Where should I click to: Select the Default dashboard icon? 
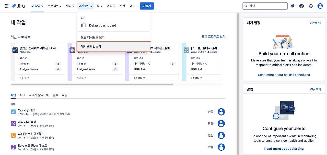(x=84, y=25)
